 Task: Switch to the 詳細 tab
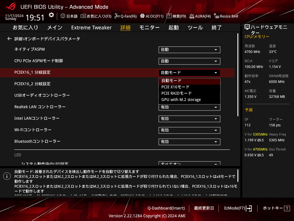click(125, 28)
